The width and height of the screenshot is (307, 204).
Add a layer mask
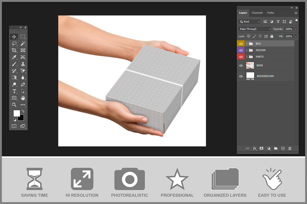(261, 148)
